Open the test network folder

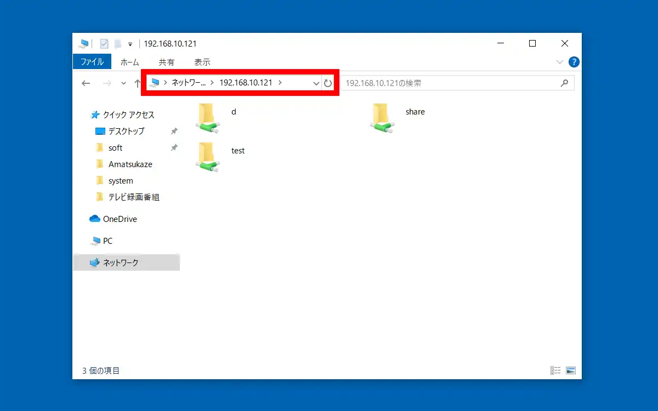point(208,156)
